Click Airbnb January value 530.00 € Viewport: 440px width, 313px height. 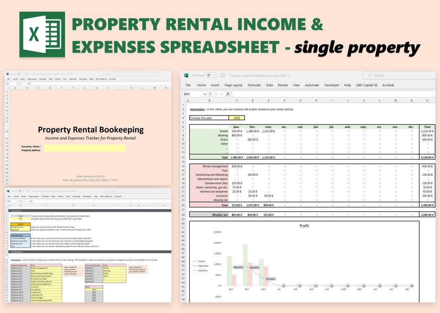coord(237,131)
